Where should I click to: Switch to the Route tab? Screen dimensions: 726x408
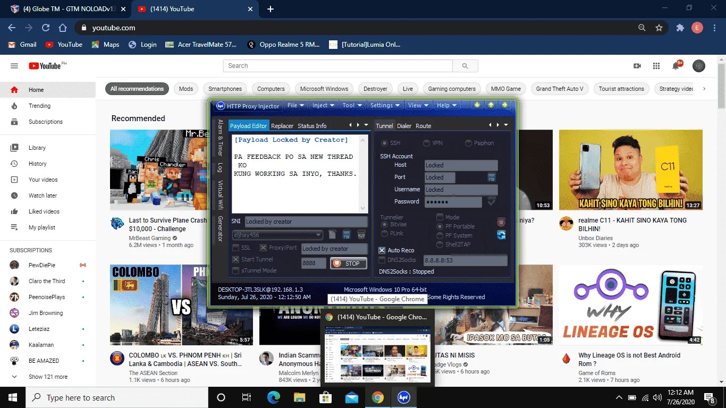pos(424,126)
